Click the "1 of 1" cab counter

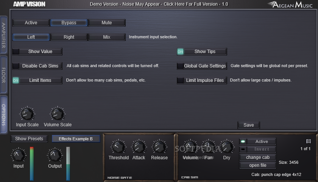[x=306, y=149]
